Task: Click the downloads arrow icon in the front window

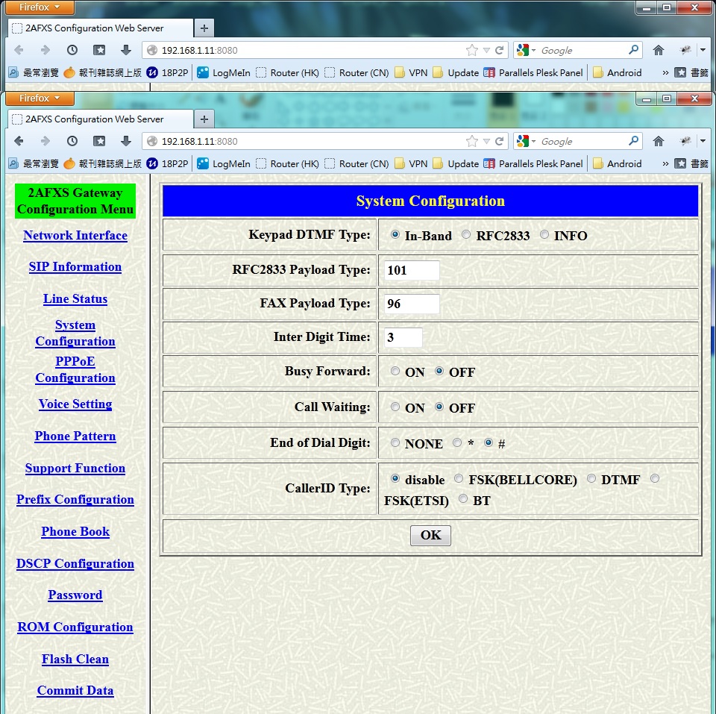Action: [126, 141]
